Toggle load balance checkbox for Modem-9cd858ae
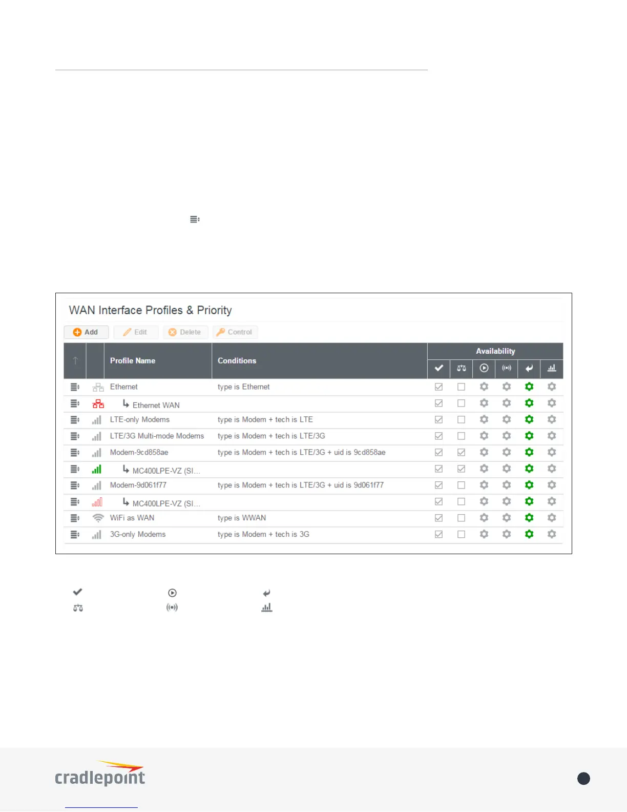Screen dimensions: 627x812 (462, 453)
